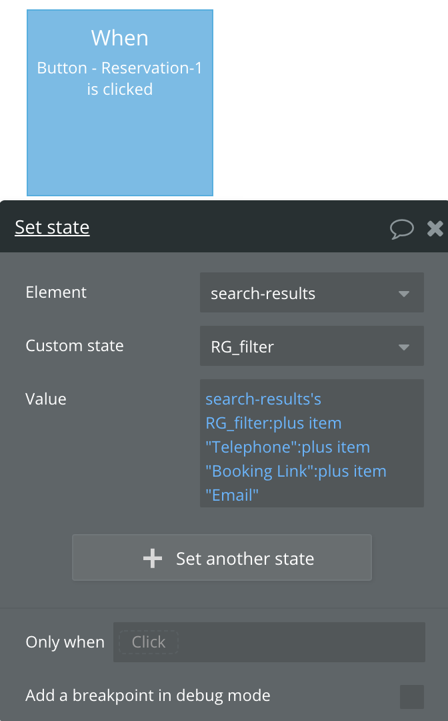Click ":plus item" right after "Booking Link"

coord(352,471)
